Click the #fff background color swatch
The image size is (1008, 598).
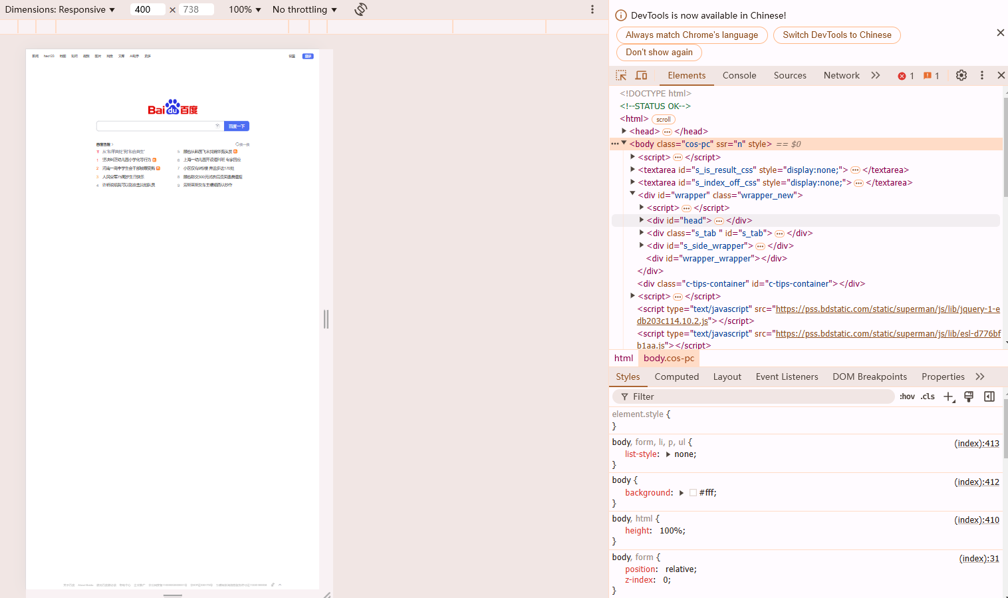(x=693, y=493)
